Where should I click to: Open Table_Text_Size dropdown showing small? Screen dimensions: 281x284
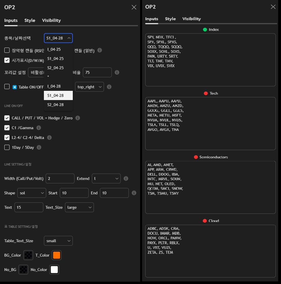tap(58, 241)
